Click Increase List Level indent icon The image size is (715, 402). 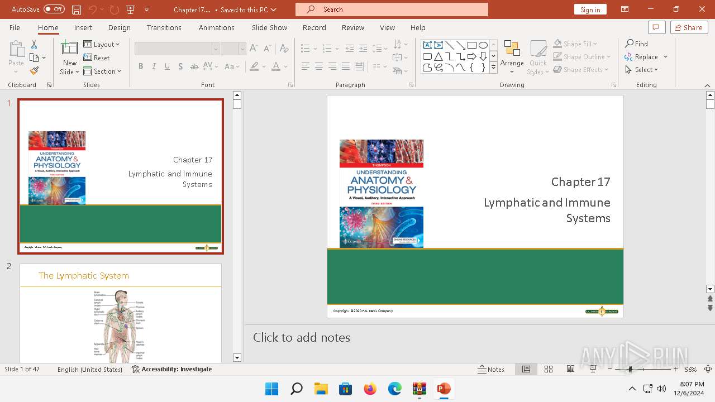click(363, 49)
